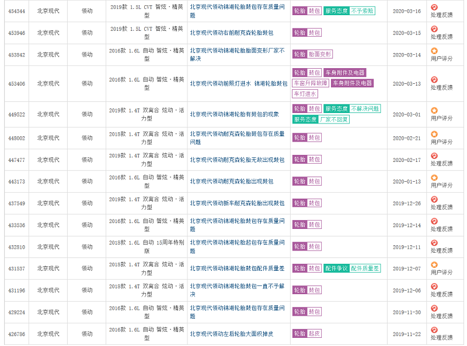
Task: Click the 厂家不回复 tag in row 449522
Action: [x=334, y=119]
